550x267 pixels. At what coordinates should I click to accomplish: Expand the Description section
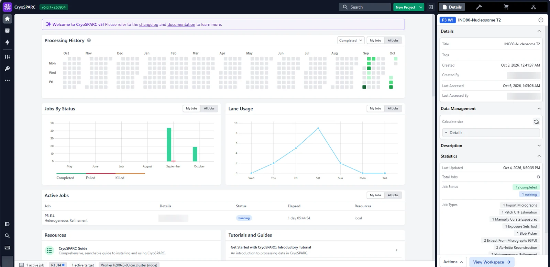tap(539, 146)
